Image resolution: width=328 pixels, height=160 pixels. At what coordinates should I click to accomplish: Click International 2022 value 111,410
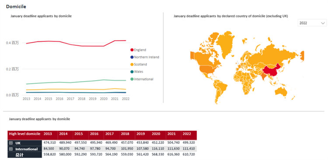pyautogui.click(x=188, y=149)
